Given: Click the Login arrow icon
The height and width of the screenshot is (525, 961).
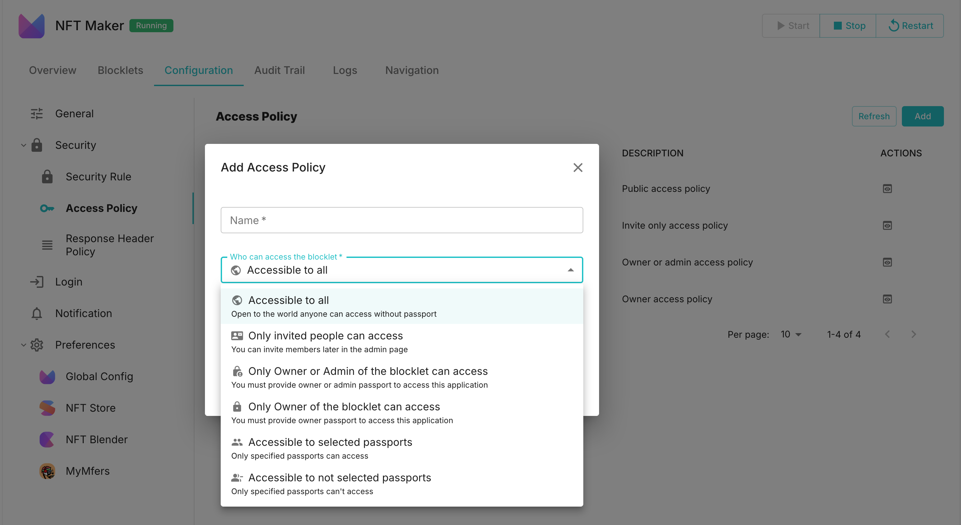Looking at the screenshot, I should 36,282.
